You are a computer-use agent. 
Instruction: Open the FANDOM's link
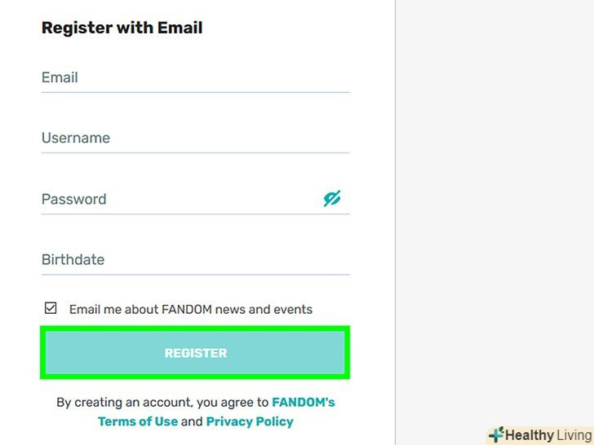(303, 403)
